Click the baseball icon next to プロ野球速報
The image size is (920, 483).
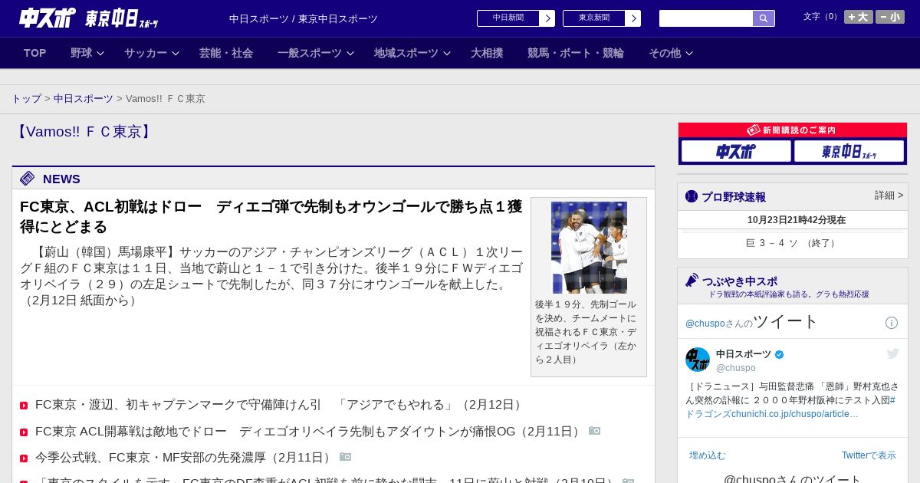[692, 196]
